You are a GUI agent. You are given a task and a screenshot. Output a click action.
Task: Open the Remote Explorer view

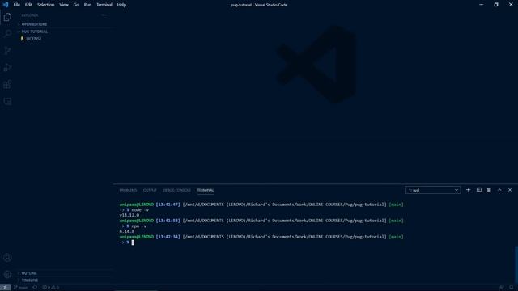(7, 101)
